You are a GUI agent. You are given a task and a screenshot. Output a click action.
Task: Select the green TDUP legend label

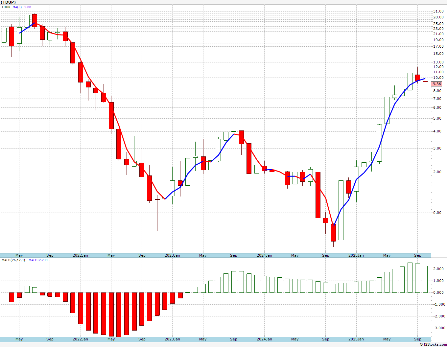5,7
